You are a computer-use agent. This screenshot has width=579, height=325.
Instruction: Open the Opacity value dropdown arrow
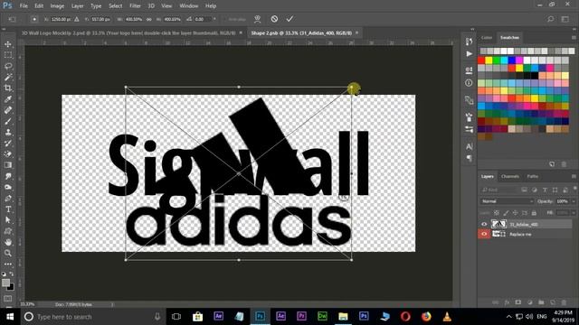click(x=574, y=201)
